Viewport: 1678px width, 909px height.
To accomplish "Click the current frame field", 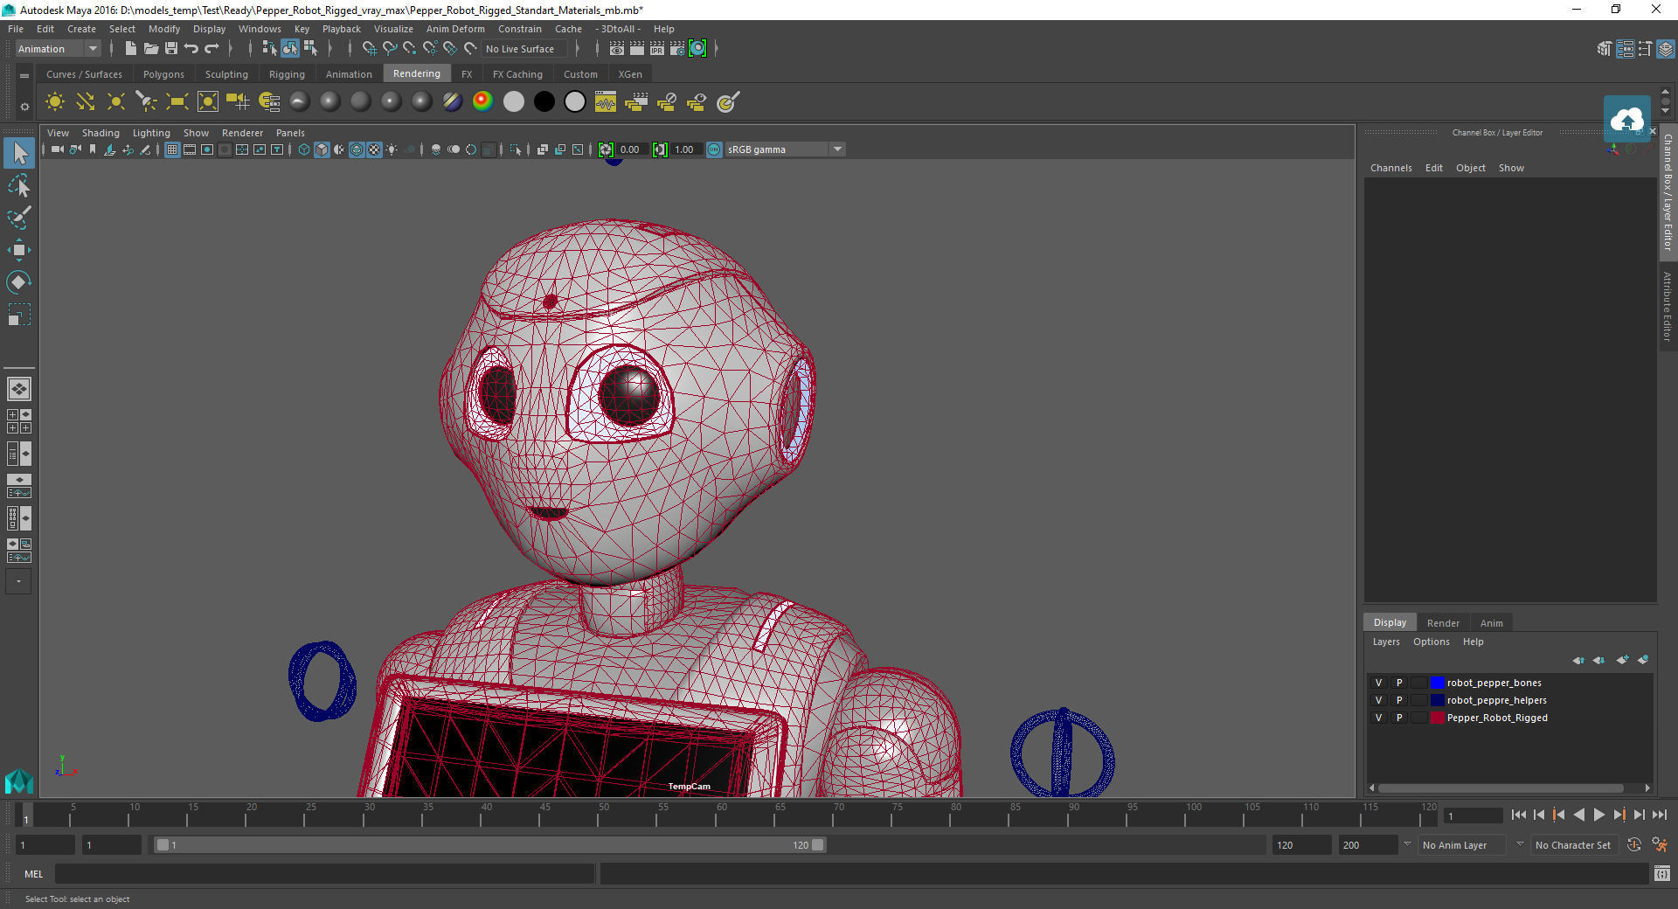I will pos(1473,815).
